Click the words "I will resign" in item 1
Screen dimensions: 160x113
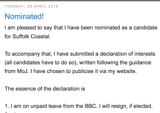pos(111,106)
